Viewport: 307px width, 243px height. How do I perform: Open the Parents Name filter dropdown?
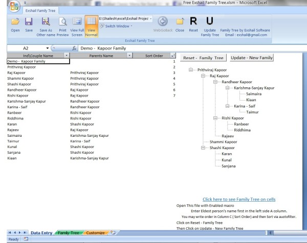(x=129, y=55)
